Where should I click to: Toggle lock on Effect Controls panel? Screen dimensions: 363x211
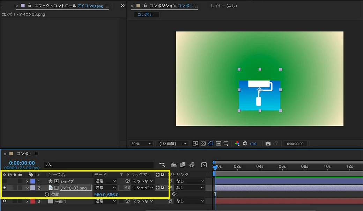[x=30, y=6]
